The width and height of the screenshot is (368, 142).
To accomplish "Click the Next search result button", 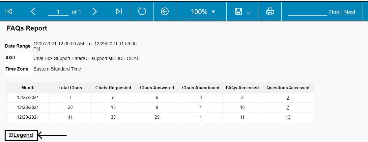I will point(350,12).
